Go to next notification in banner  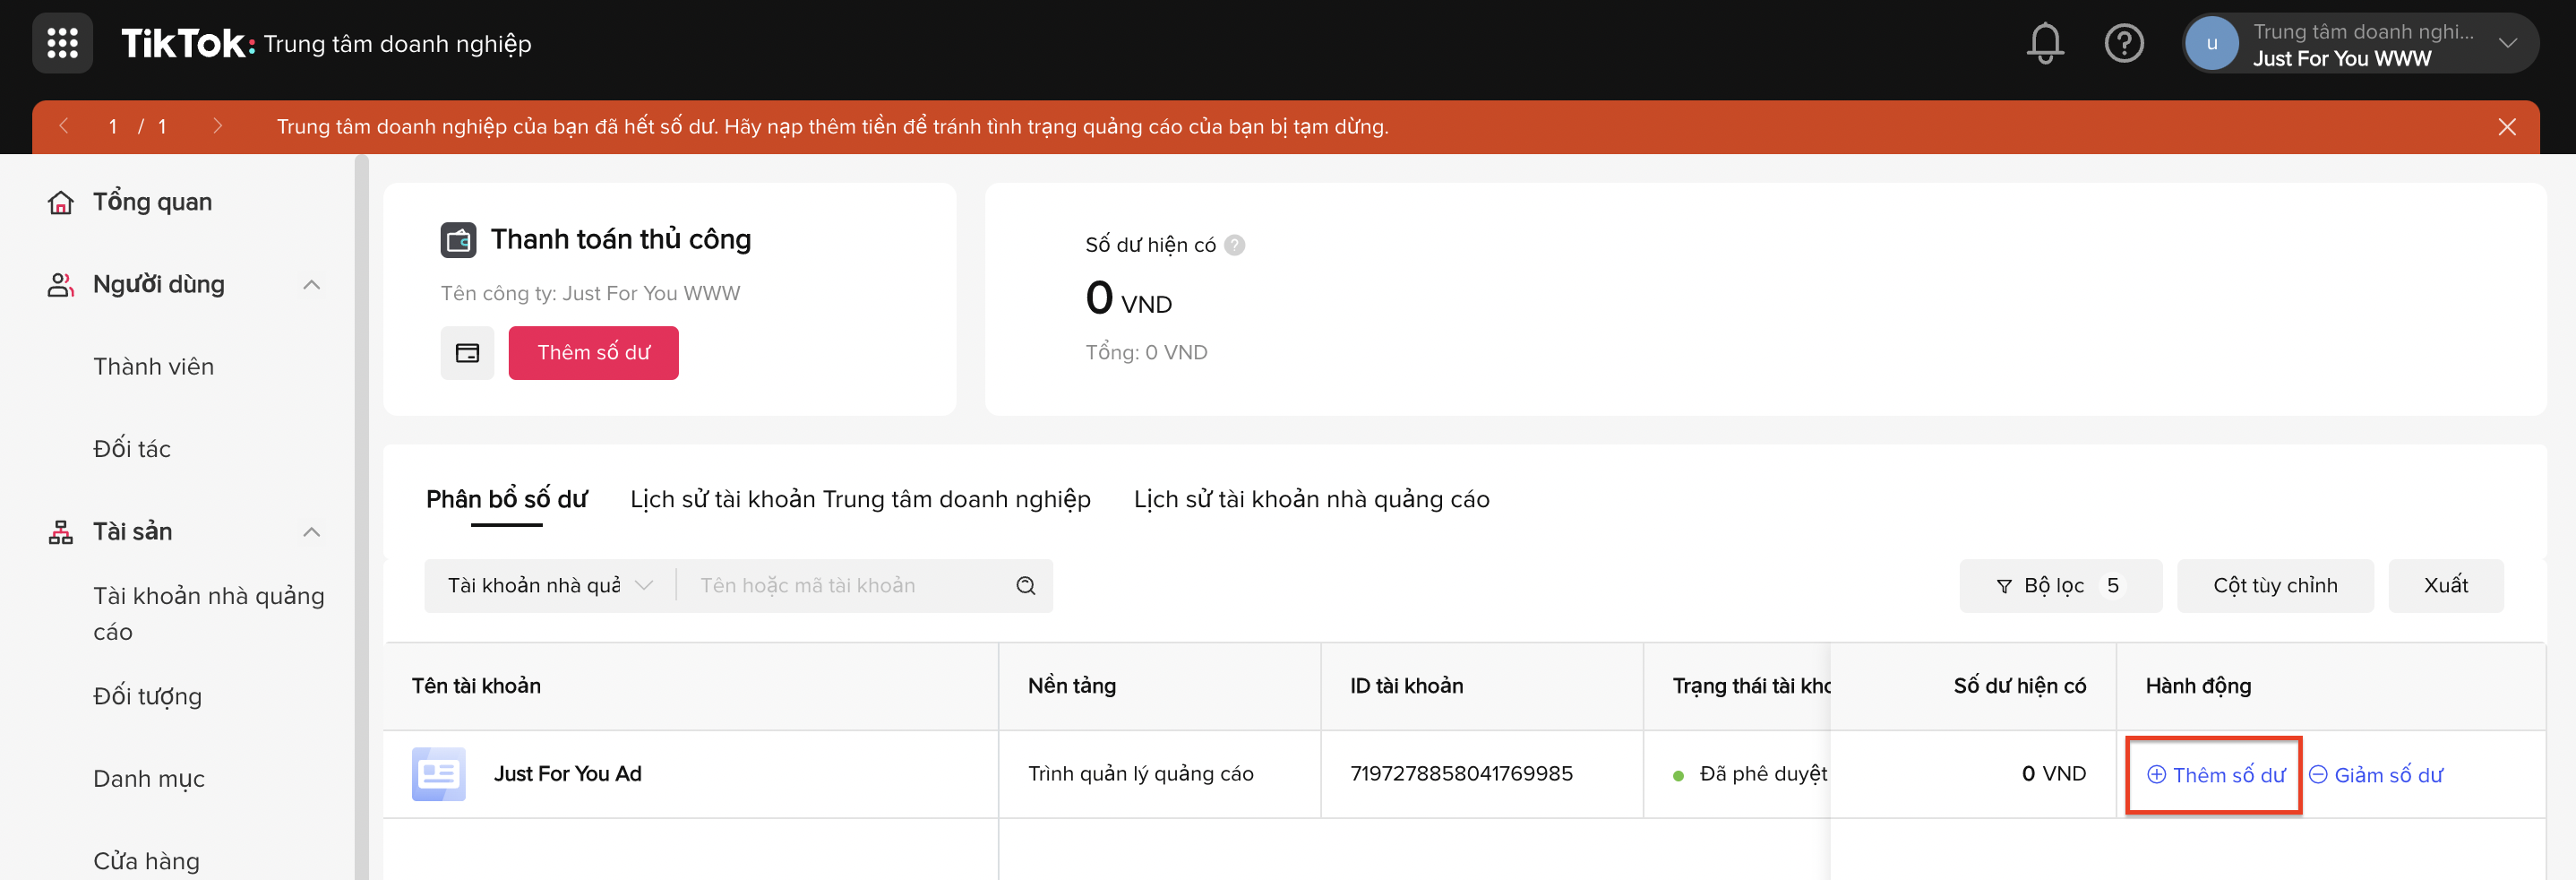217,127
